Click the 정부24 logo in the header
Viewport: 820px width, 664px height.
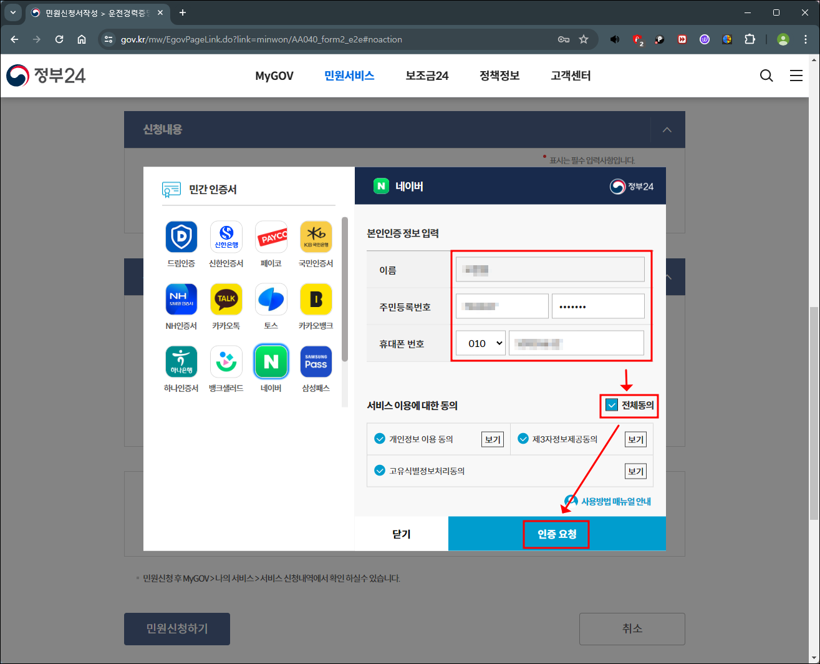(x=46, y=76)
